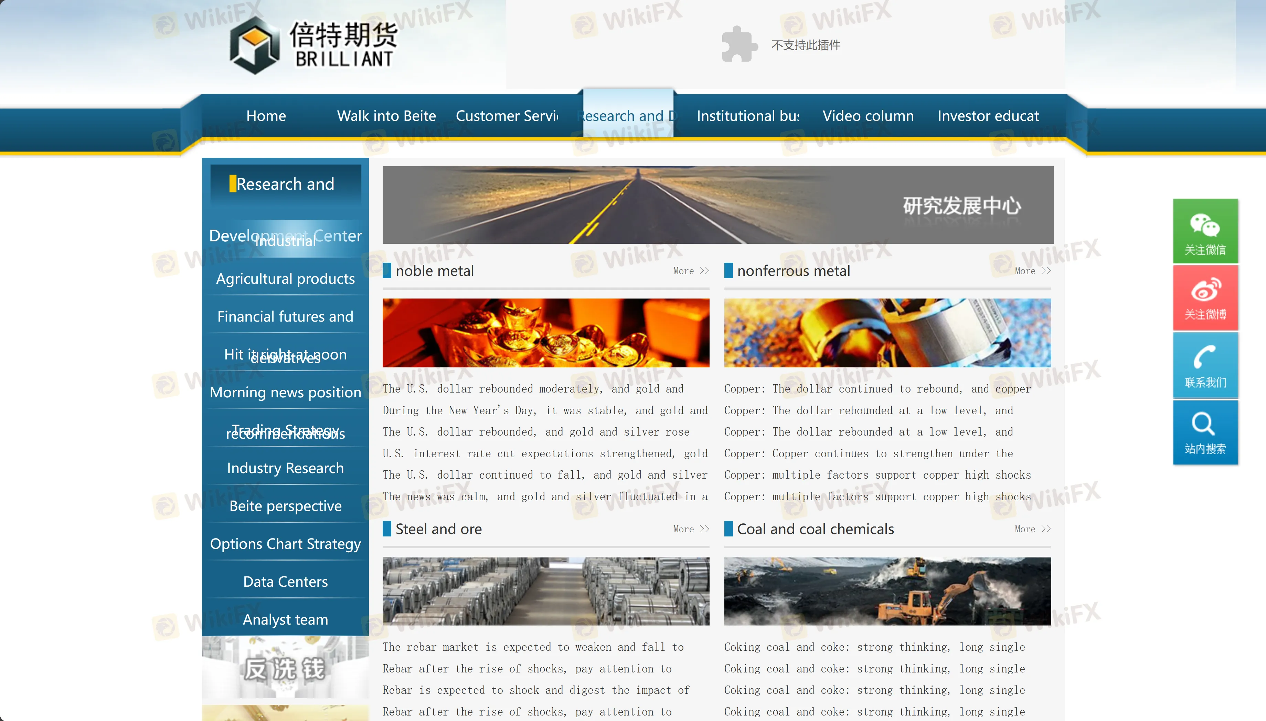Open the Home menu item
The image size is (1266, 721).
[266, 115]
